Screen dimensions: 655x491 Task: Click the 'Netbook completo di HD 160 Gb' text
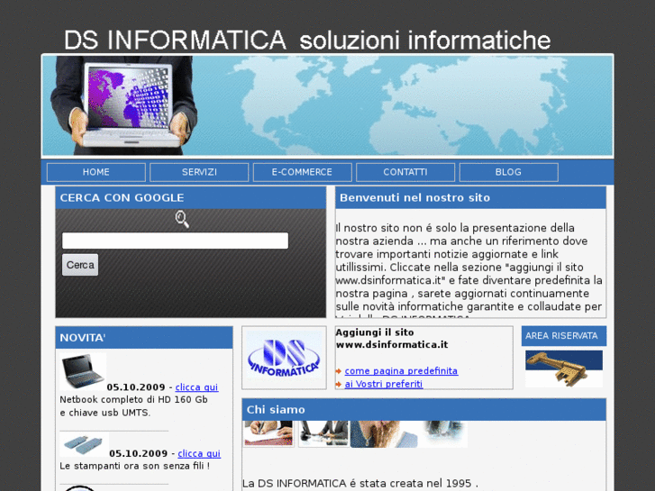click(133, 399)
